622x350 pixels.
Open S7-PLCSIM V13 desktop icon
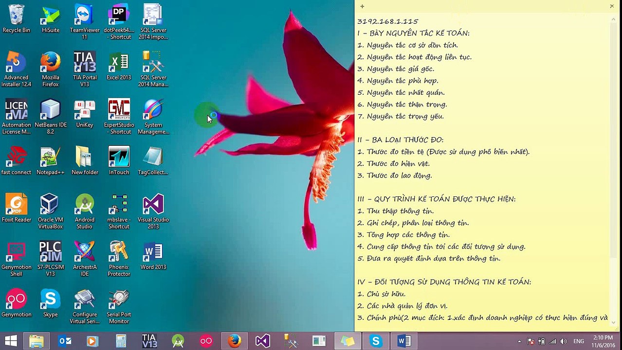click(51, 259)
